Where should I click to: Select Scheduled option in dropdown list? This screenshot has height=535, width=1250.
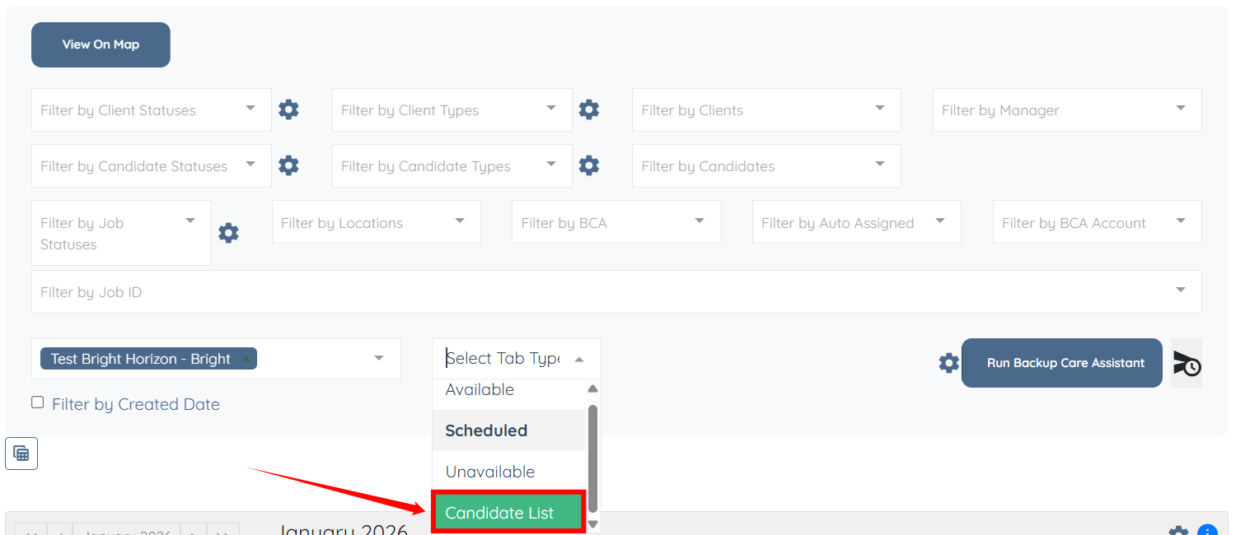[486, 430]
